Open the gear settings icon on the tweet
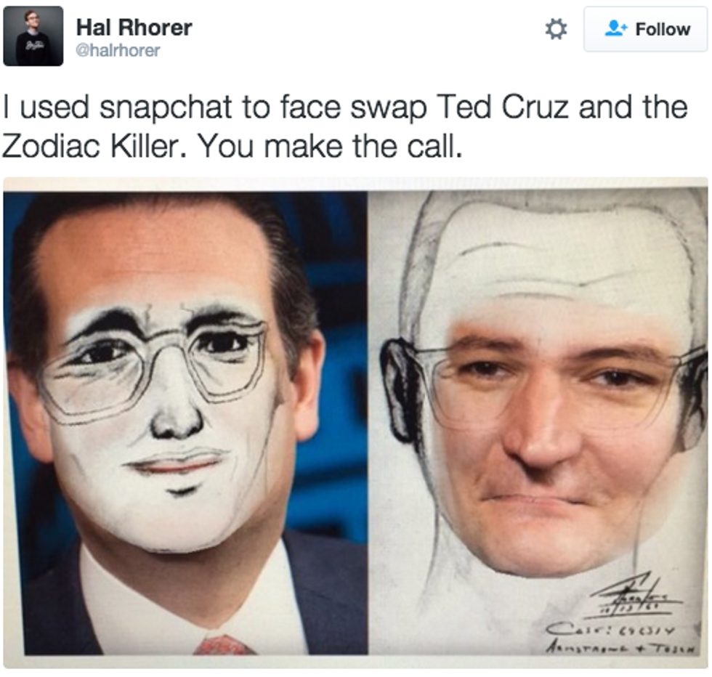712x677 pixels. click(556, 30)
